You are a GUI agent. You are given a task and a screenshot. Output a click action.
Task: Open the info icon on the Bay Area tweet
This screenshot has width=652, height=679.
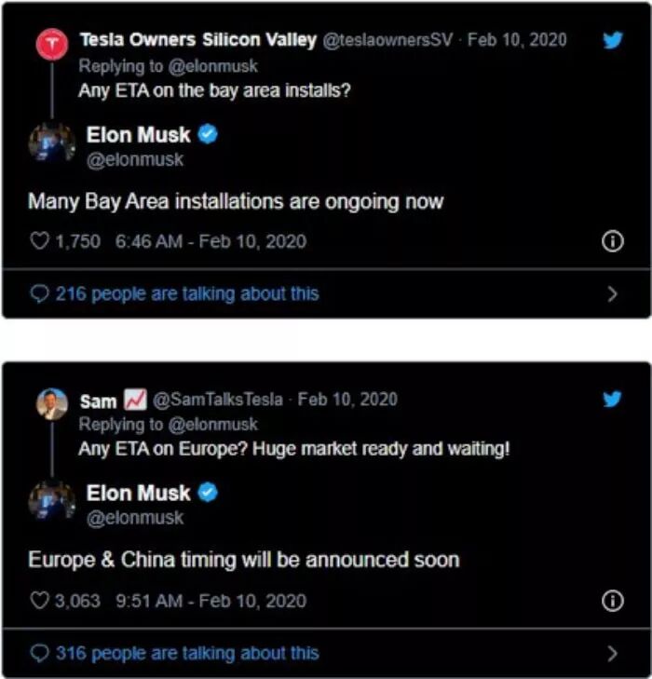pos(612,241)
